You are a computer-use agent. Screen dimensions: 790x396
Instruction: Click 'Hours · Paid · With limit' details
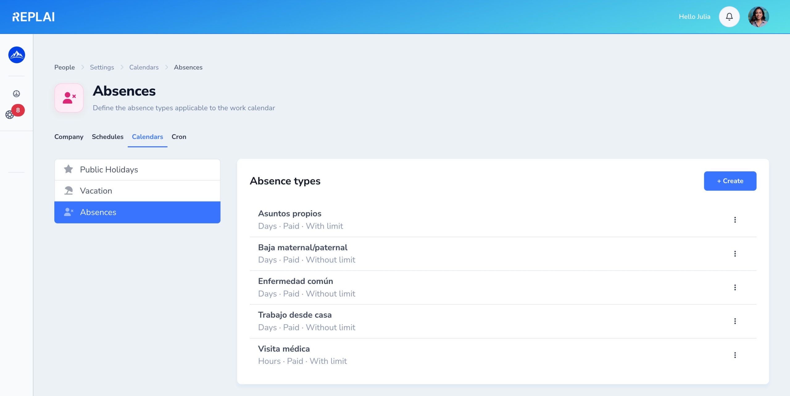(x=302, y=361)
